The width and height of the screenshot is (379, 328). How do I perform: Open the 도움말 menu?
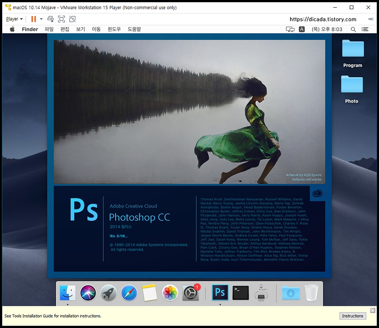[x=134, y=29]
